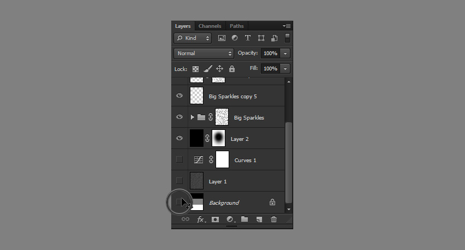Create a new layer
Viewport: 465px width, 250px height.
259,219
